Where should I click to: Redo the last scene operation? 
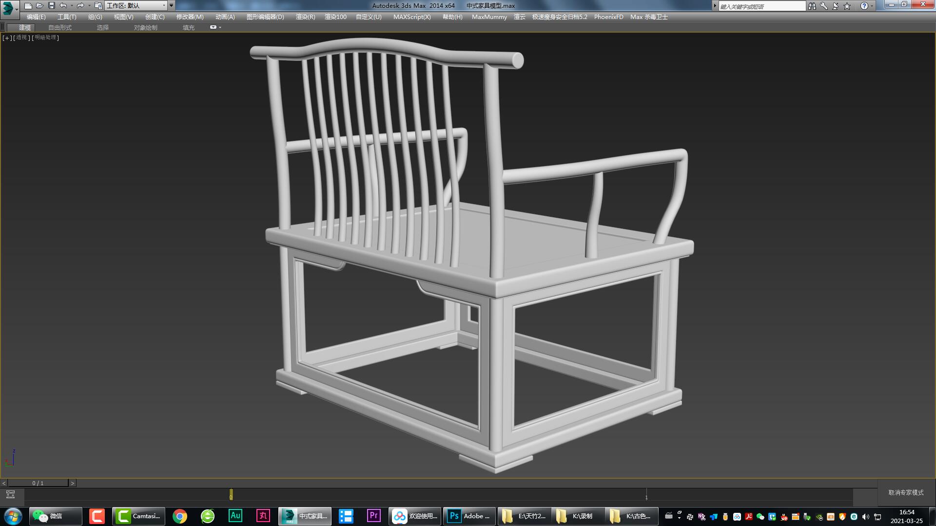(80, 6)
